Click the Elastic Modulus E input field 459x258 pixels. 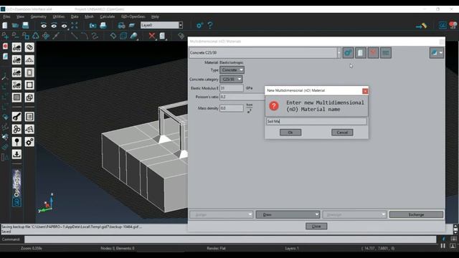232,88
